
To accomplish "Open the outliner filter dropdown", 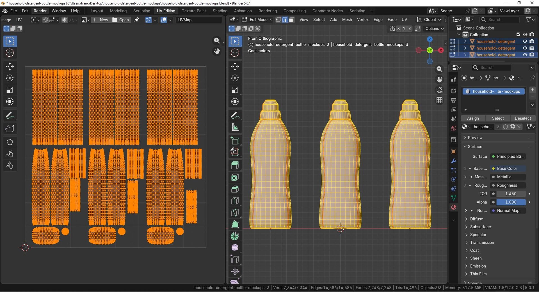I will tap(530, 20).
